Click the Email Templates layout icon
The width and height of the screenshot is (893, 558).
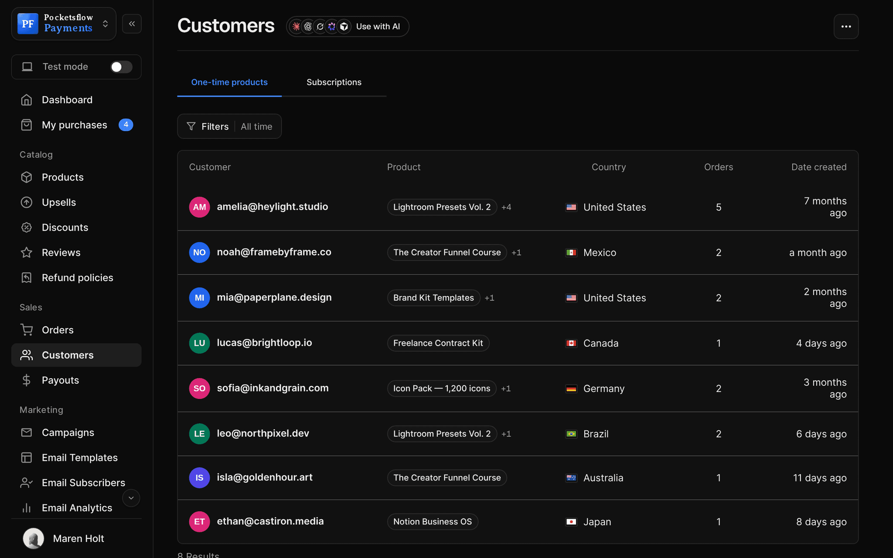click(x=27, y=457)
